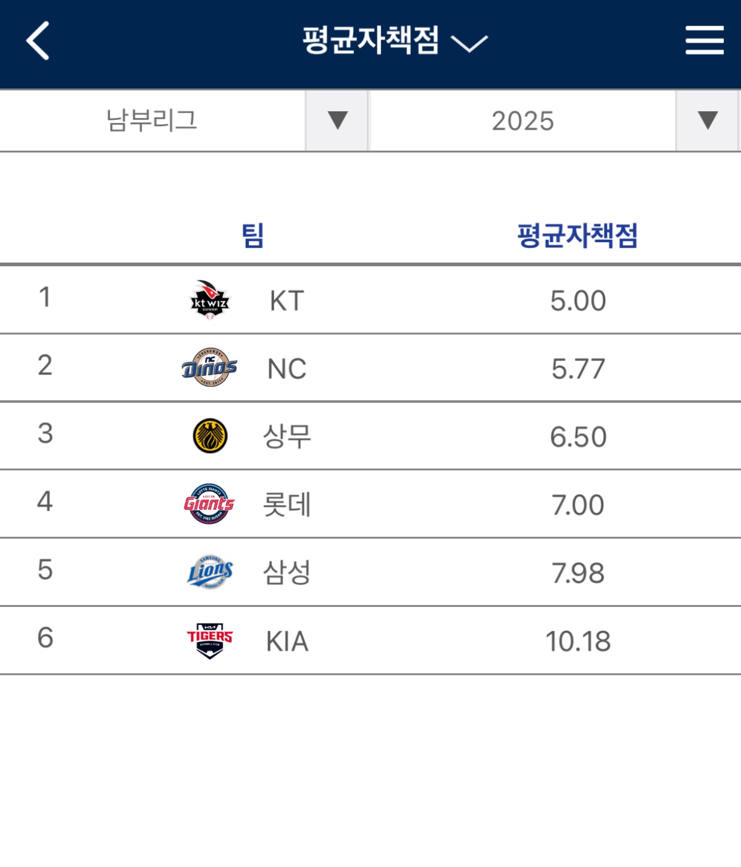Click the 삼성 team name text
The width and height of the screenshot is (741, 867).
click(287, 572)
